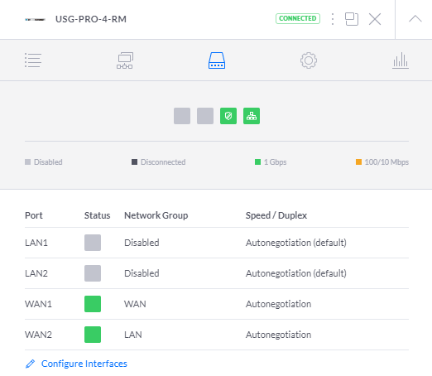Click the USG-PRO-4-RM device title
432x376 pixels.
point(91,19)
